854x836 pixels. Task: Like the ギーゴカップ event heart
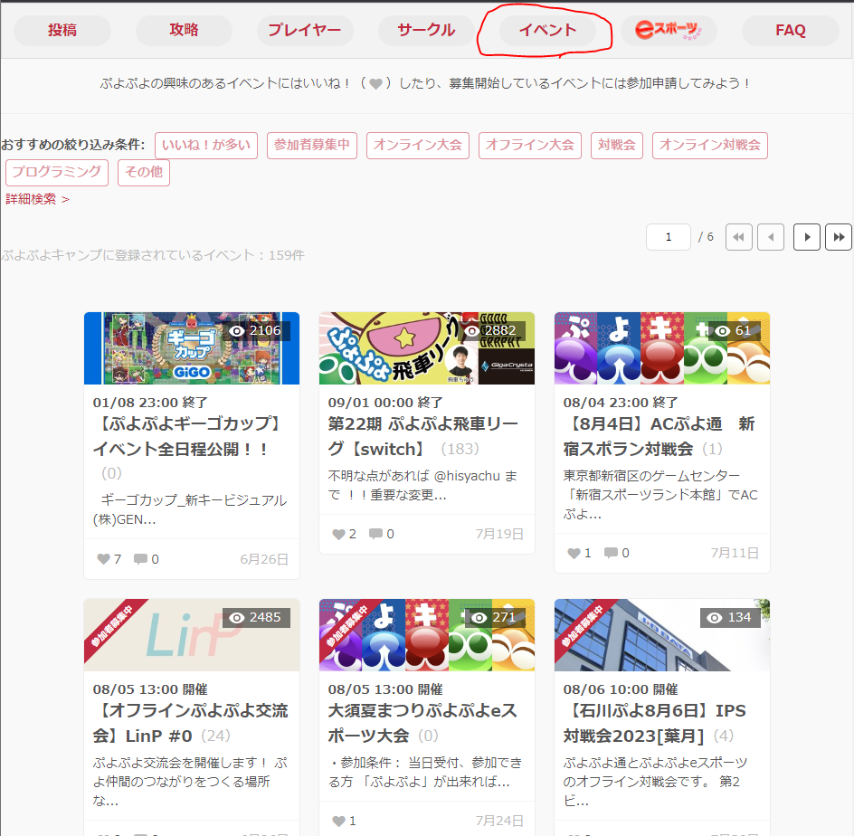[103, 559]
